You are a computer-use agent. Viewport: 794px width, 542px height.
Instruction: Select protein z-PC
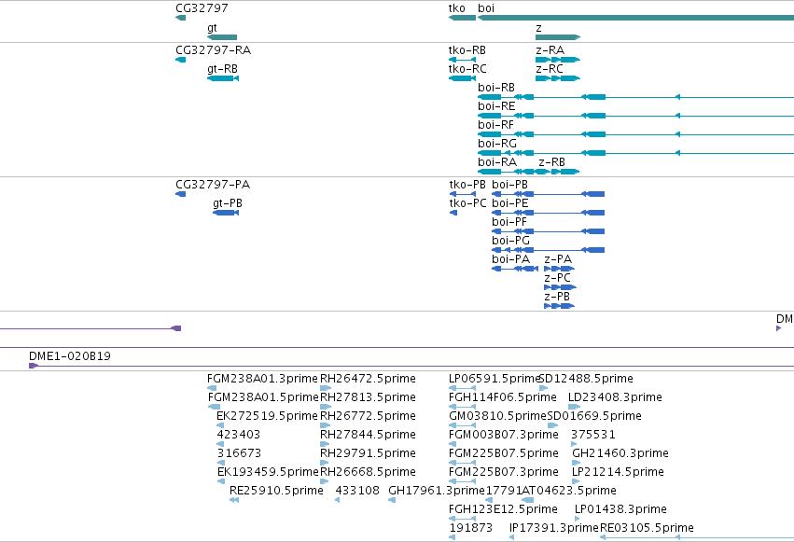click(x=560, y=287)
